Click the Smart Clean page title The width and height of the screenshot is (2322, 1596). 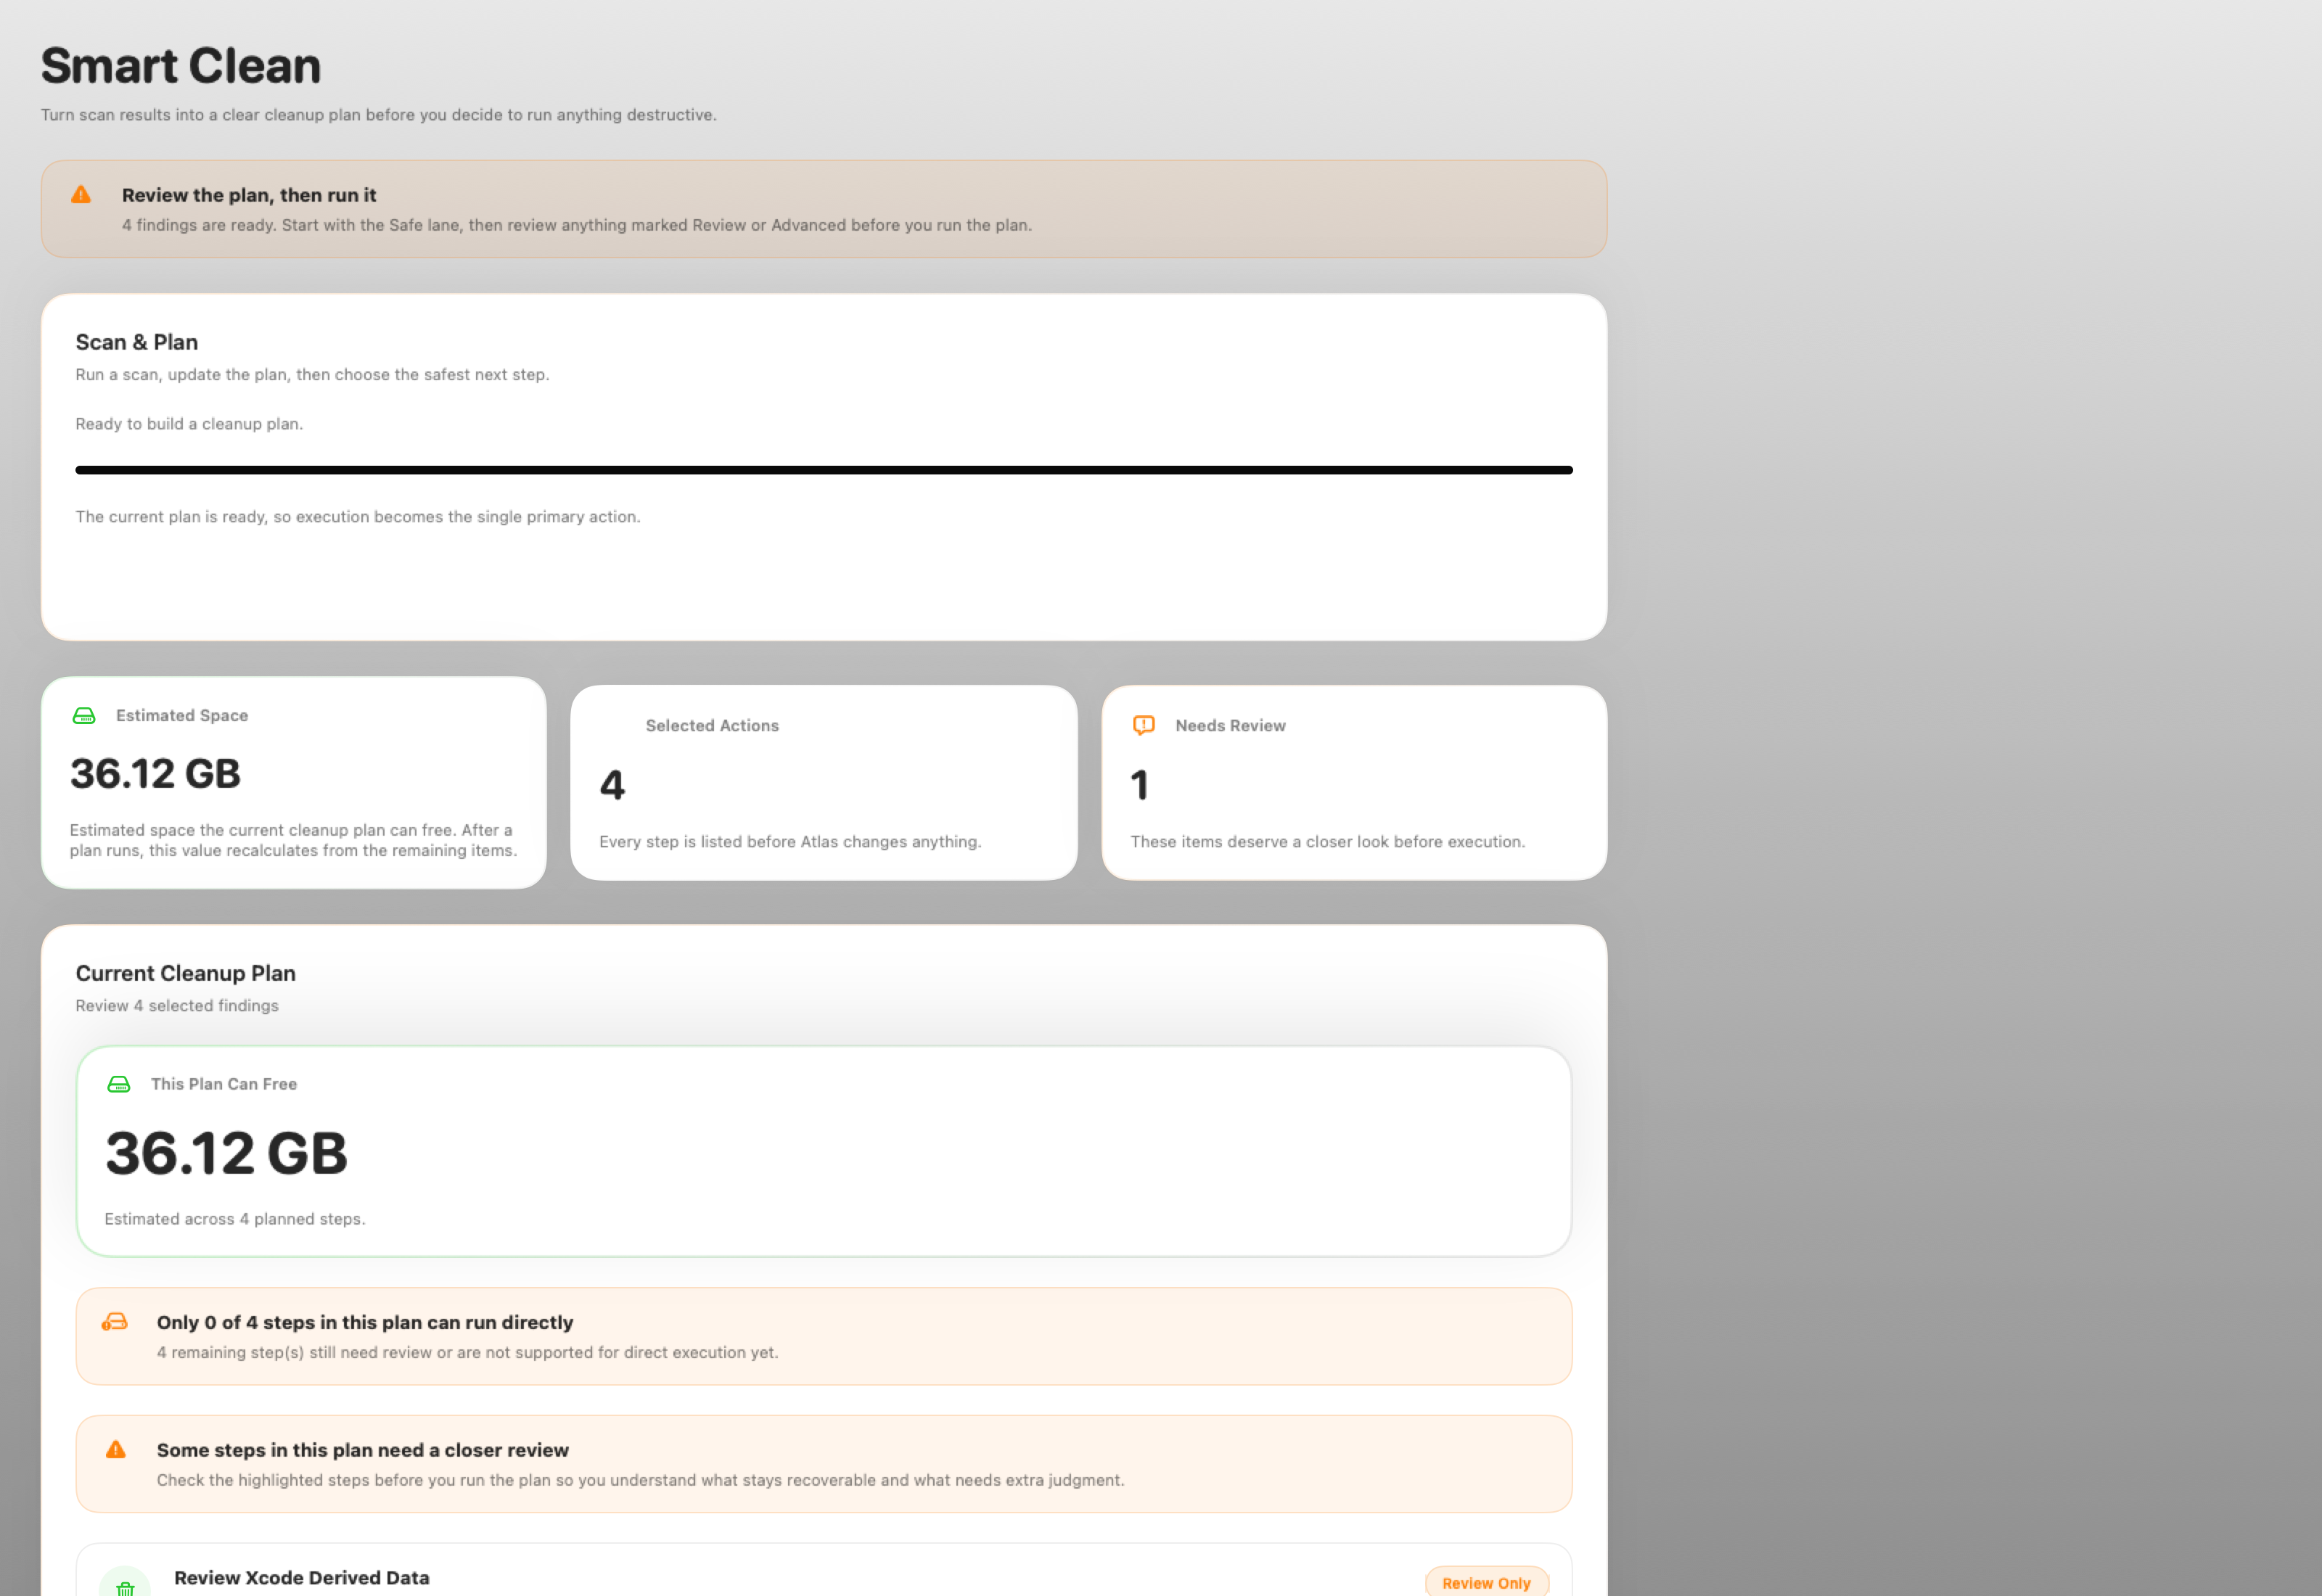point(181,66)
